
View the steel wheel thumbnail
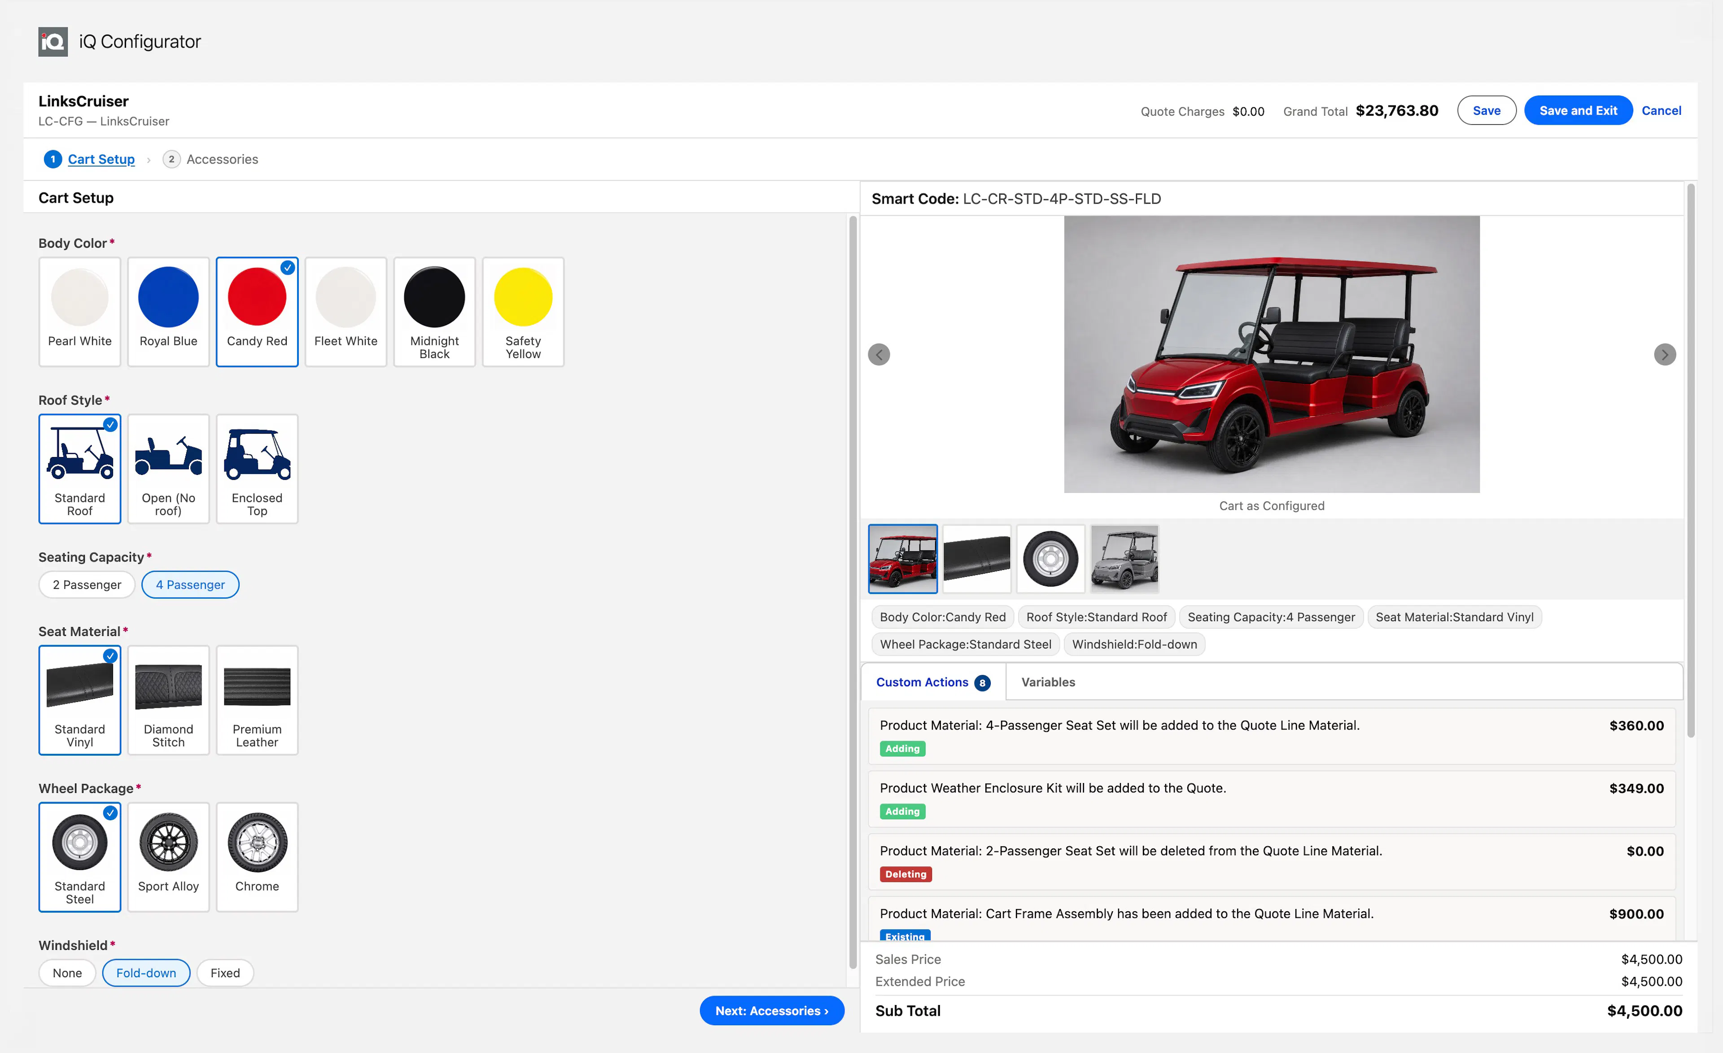point(1050,559)
